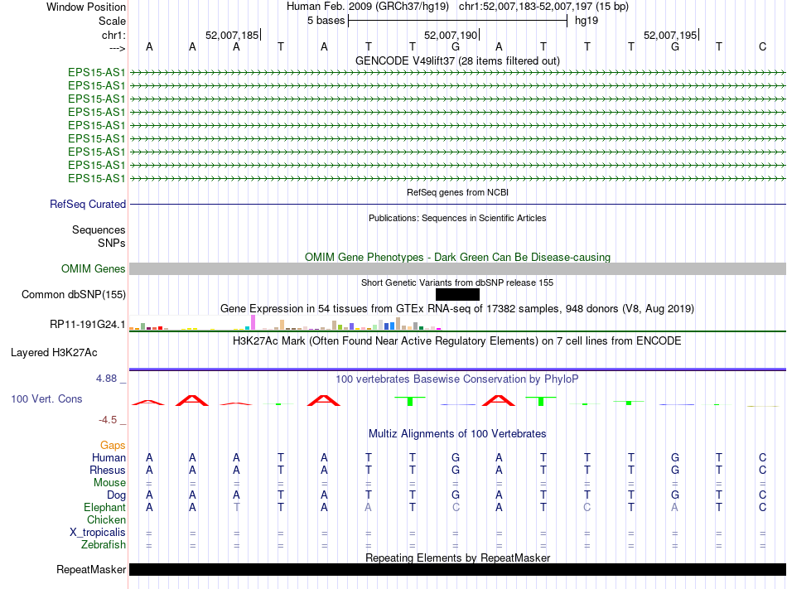Click the RP11-191G24.1 gene label

[x=87, y=324]
